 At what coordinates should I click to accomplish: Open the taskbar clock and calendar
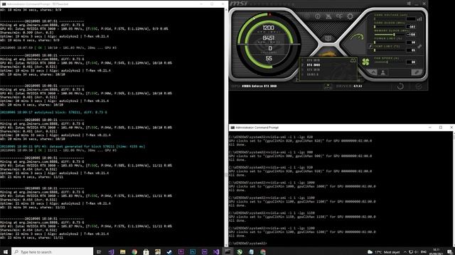[x=436, y=251]
